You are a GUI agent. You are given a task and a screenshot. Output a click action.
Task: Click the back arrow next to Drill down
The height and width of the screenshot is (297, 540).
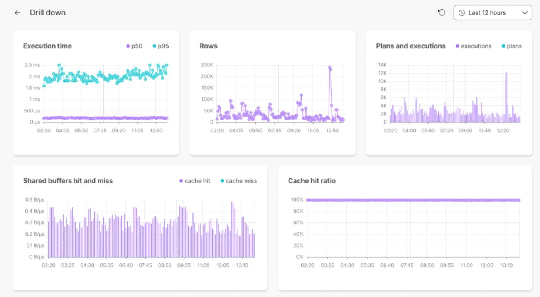17,12
